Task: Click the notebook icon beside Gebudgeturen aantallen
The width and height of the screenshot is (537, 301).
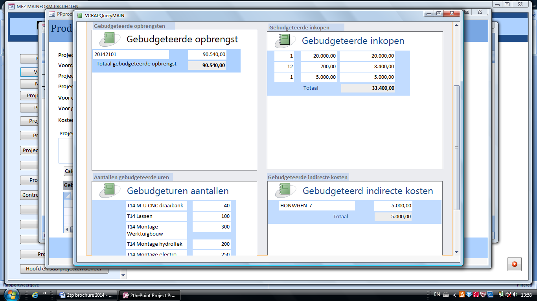Action: [110, 191]
